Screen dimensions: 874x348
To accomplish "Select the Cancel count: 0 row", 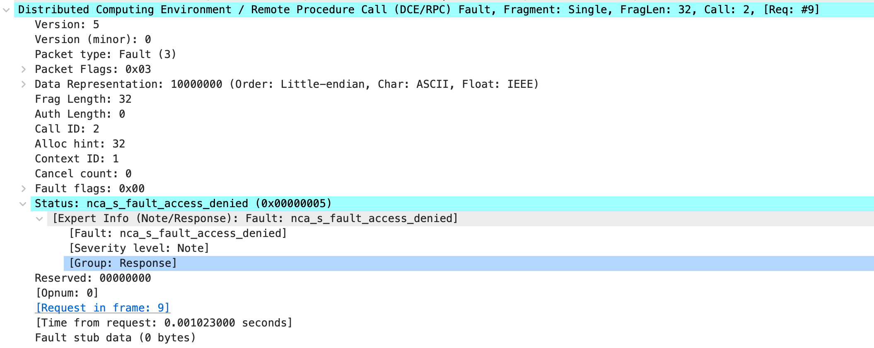I will pyautogui.click(x=83, y=174).
